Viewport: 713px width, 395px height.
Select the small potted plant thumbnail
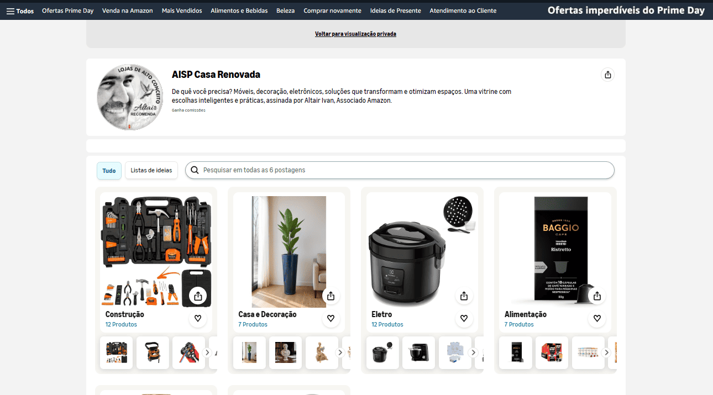pos(249,352)
